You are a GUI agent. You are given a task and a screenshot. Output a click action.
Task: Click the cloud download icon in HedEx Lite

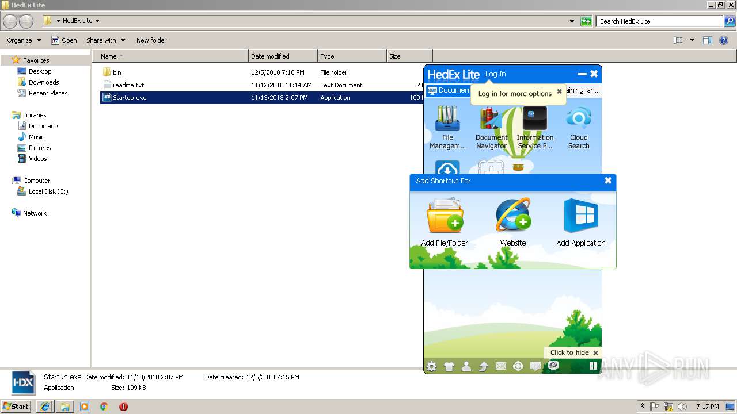(x=447, y=168)
